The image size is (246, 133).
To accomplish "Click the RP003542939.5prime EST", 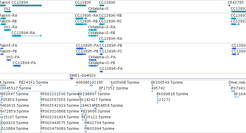I will (x=41, y=108).
